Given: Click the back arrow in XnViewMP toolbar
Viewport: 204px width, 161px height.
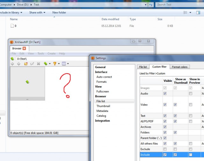Looking at the screenshot, I should tap(12, 64).
